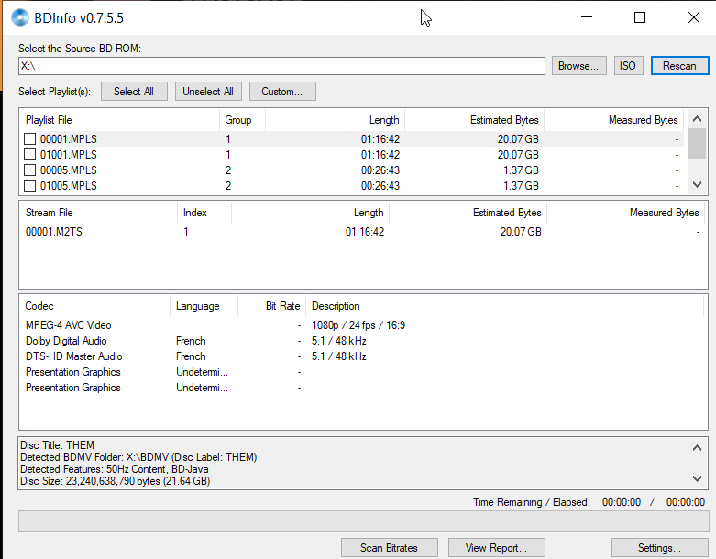Screen dimensions: 716x559
Task: Select the 01005.MPLS playlist name
Action: [x=69, y=186]
